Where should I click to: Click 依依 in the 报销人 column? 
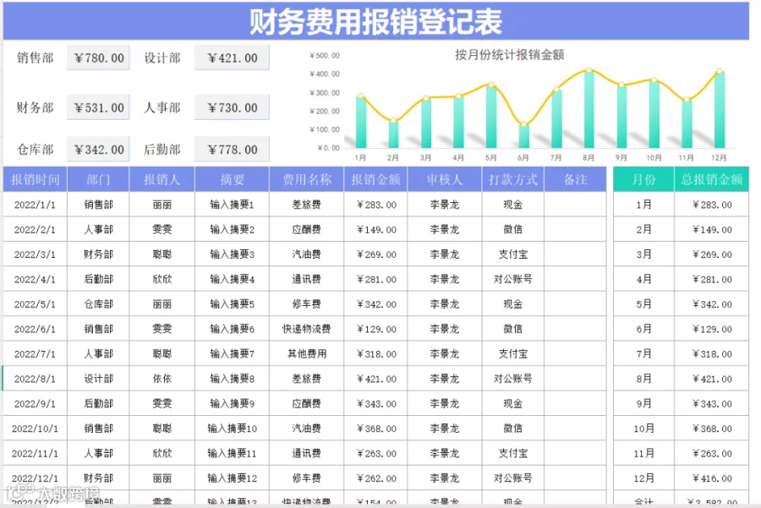pyautogui.click(x=162, y=379)
